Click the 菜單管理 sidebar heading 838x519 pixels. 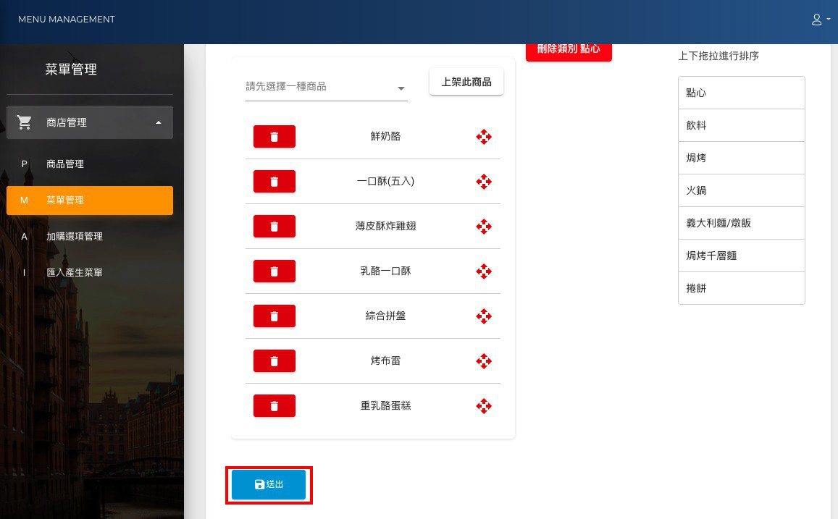pyautogui.click(x=70, y=69)
